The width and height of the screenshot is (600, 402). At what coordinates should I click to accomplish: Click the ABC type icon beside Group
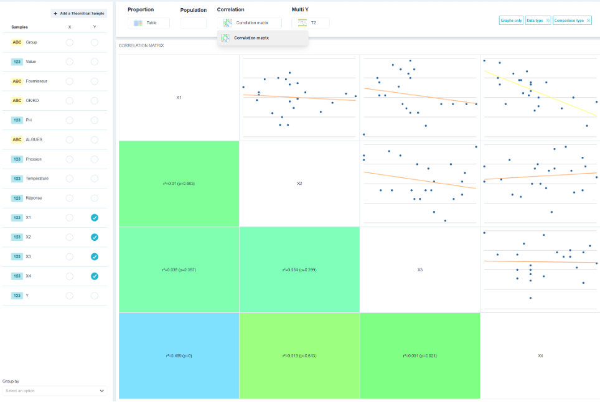17,42
